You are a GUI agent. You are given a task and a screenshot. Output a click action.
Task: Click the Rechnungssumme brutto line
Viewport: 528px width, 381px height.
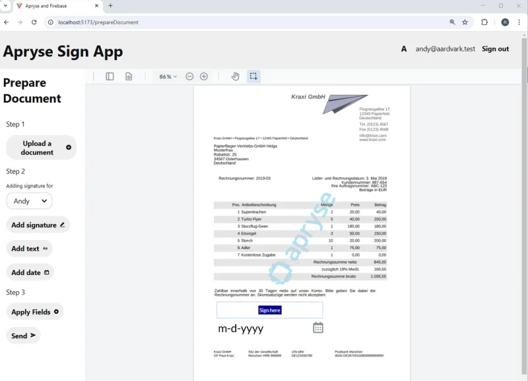click(x=300, y=276)
